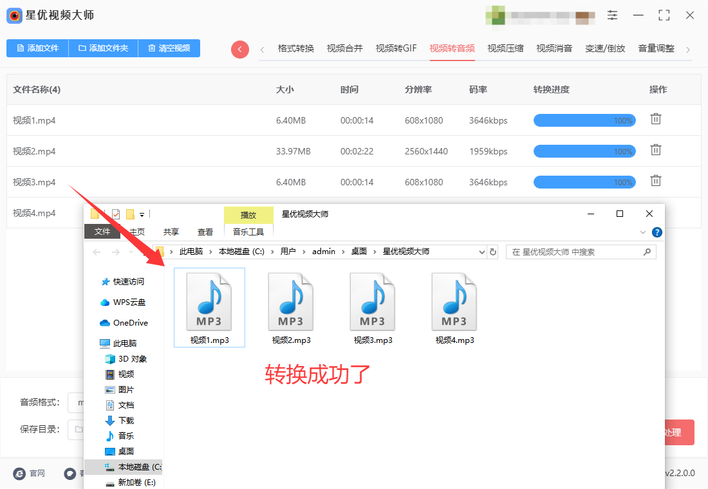Focus the 在 星优视频大师 中搜索 search box
This screenshot has width=708, height=489.
[x=581, y=252]
